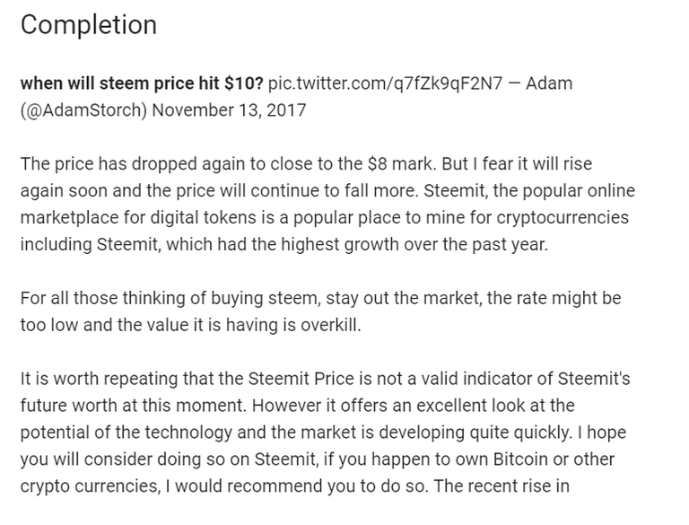Viewport: 689px width, 525px height.
Task: Click the word 'Bitcoin' in the last paragraph
Action: pyautogui.click(x=520, y=459)
